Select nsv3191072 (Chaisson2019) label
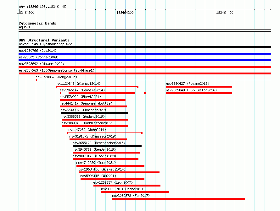This screenshot has height=211, width=280. (x=93, y=136)
